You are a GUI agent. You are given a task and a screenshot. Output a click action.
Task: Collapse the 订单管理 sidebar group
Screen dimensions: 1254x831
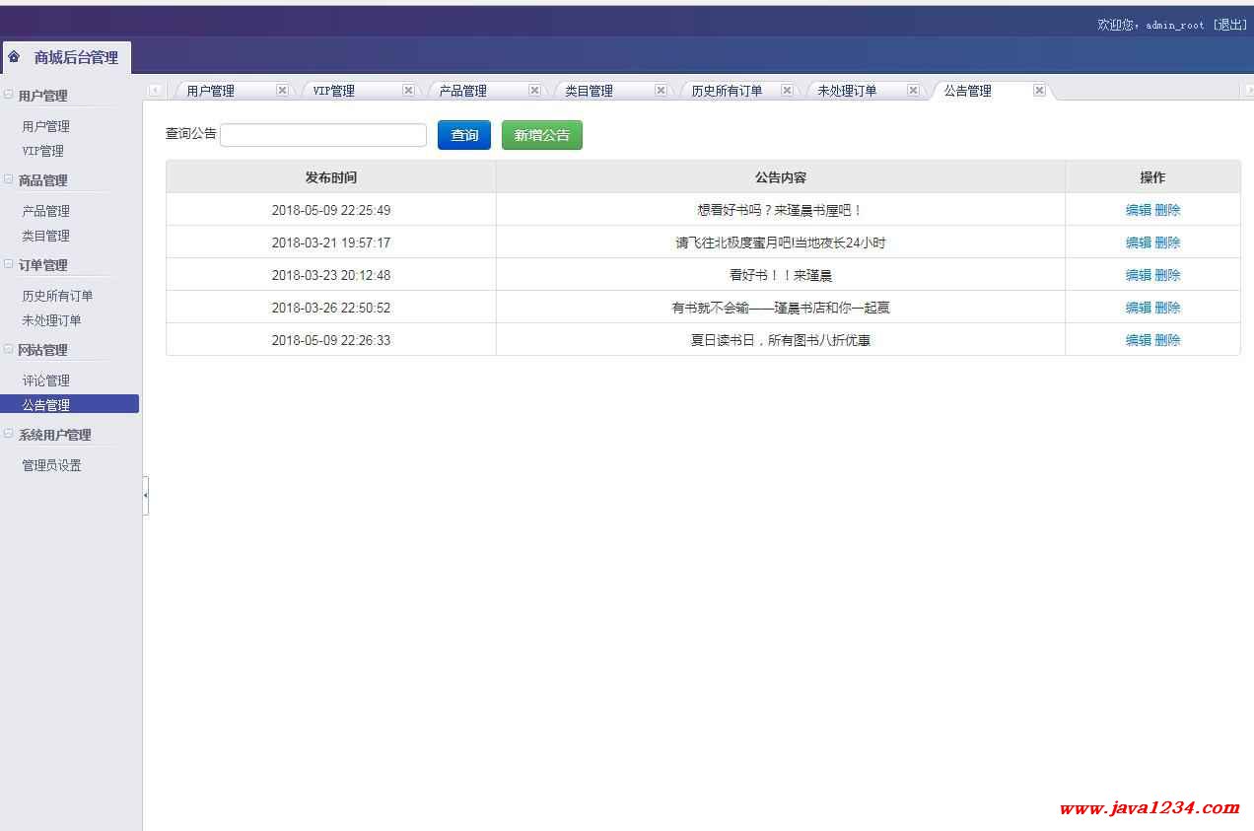point(9,265)
